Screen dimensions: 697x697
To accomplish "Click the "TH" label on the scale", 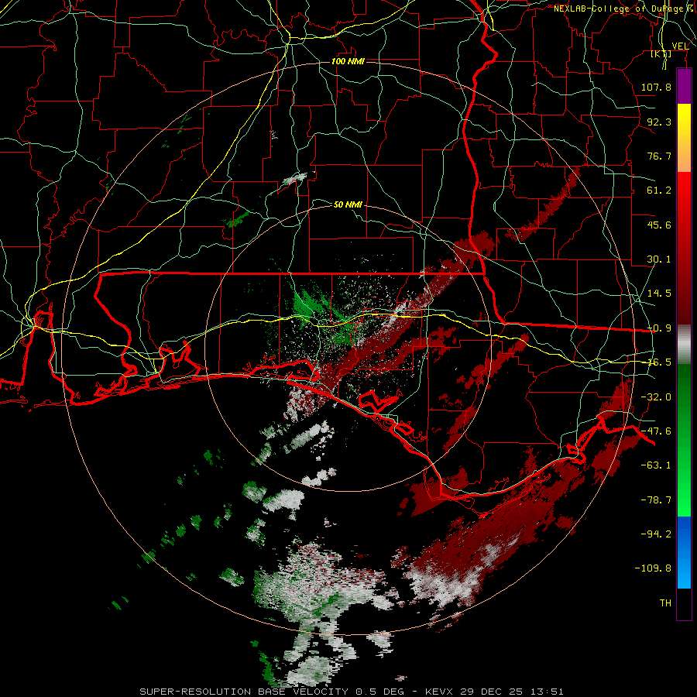I will point(665,603).
